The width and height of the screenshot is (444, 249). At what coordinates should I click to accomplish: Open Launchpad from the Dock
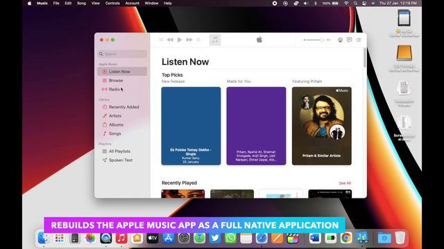point(59,238)
